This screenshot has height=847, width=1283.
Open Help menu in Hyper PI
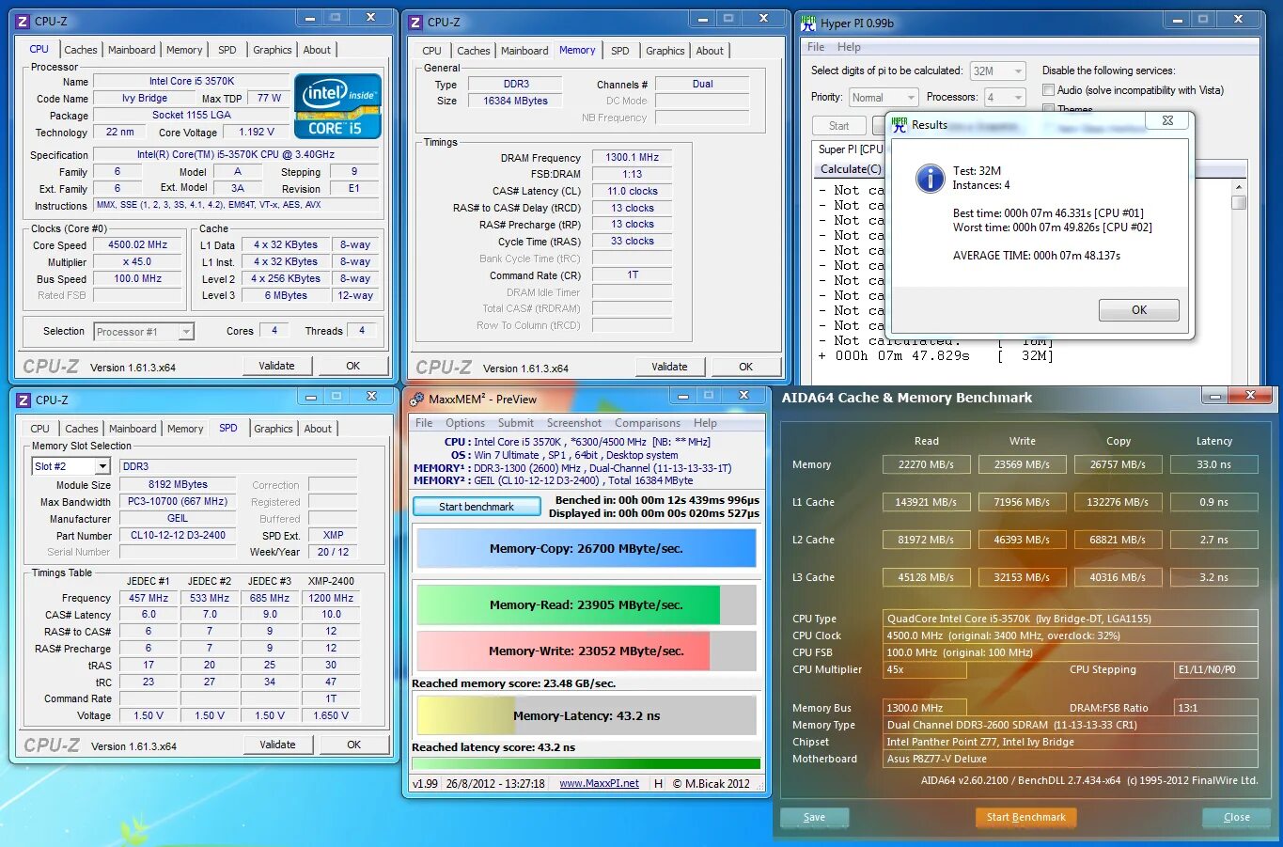point(849,47)
